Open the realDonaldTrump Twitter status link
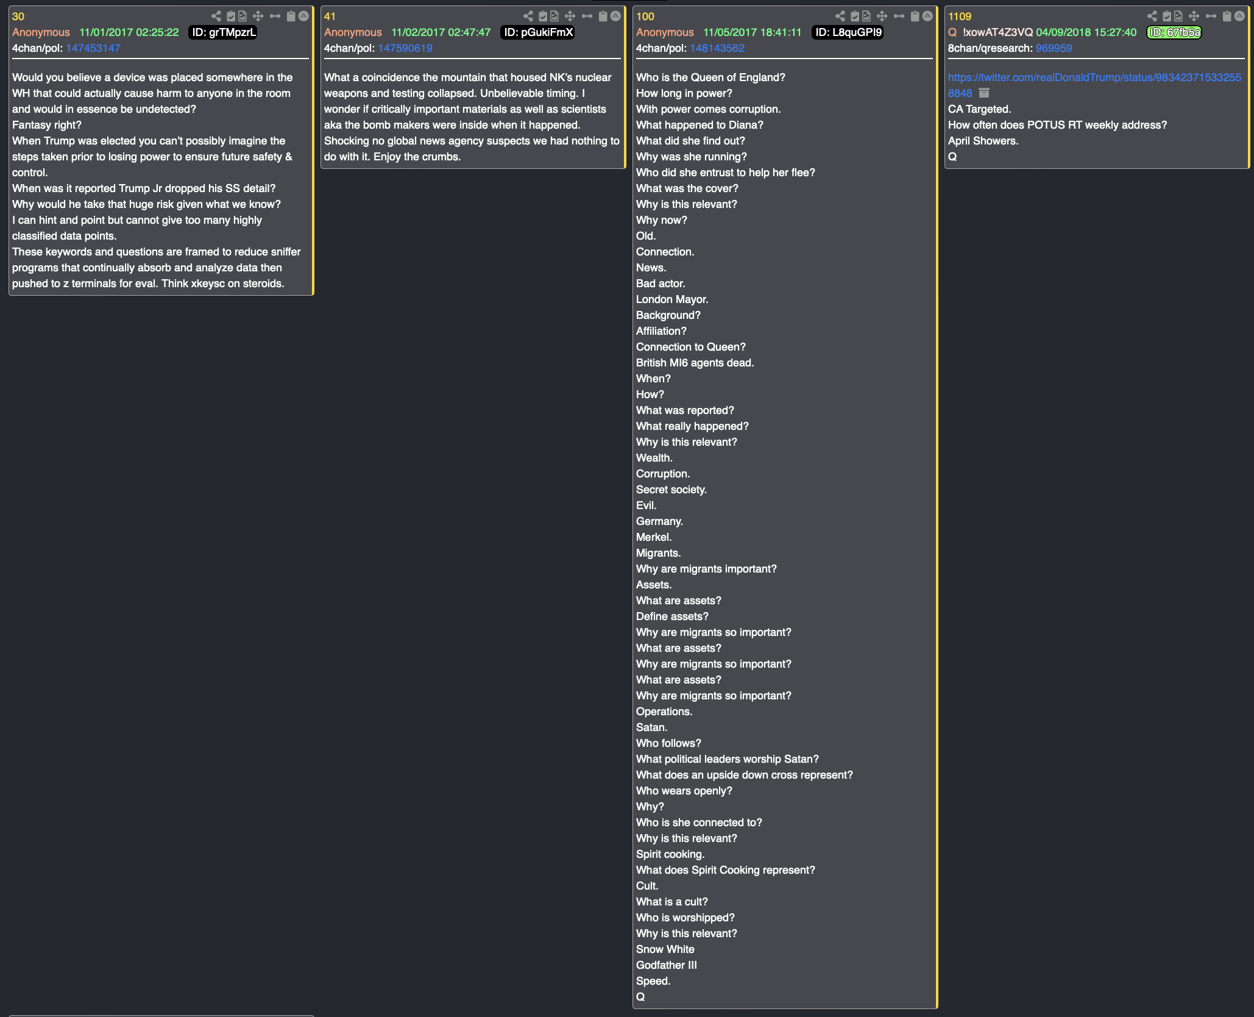Image resolution: width=1254 pixels, height=1017 pixels. [x=1094, y=85]
